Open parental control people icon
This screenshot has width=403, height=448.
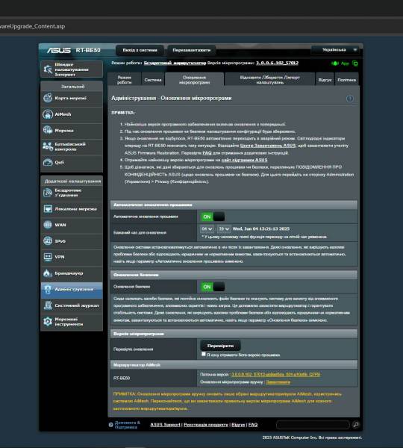[48, 146]
